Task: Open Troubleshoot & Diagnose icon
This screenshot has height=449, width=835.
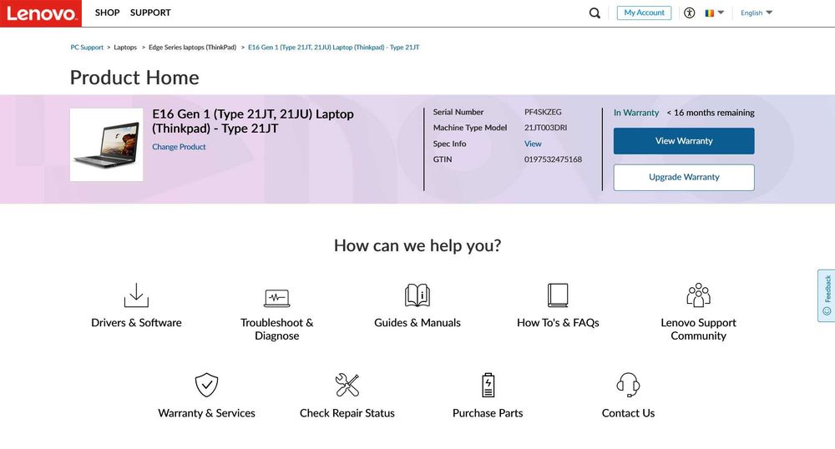Action: pyautogui.click(x=277, y=298)
